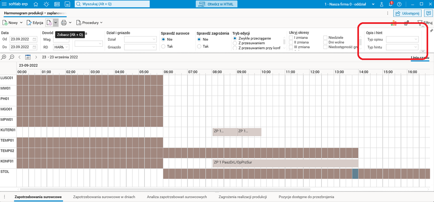
Task: Open the Nasza firma 0 company selector
Action: click(350, 4)
